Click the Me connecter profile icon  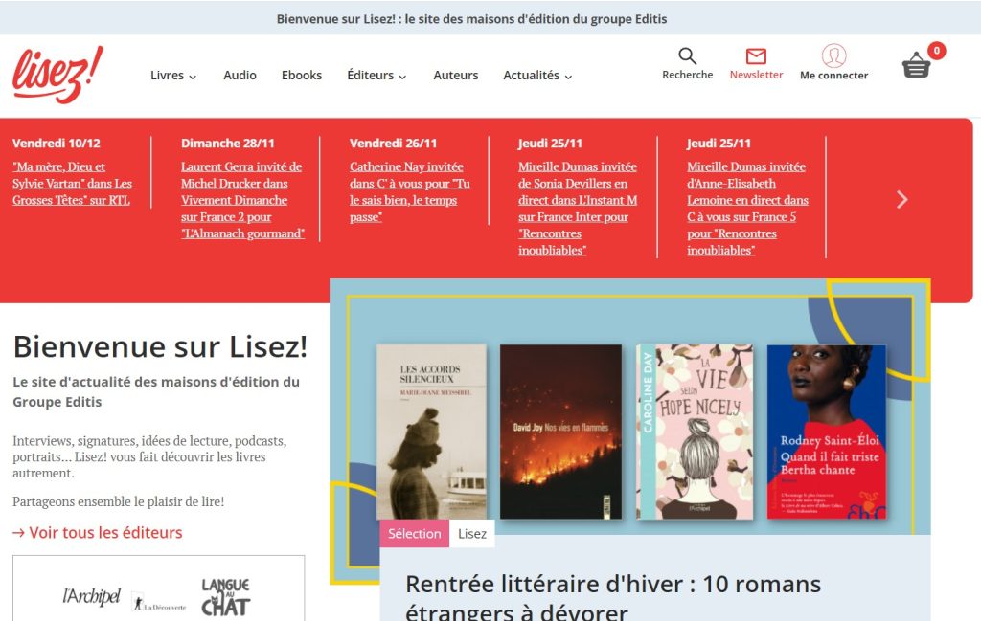click(x=833, y=55)
